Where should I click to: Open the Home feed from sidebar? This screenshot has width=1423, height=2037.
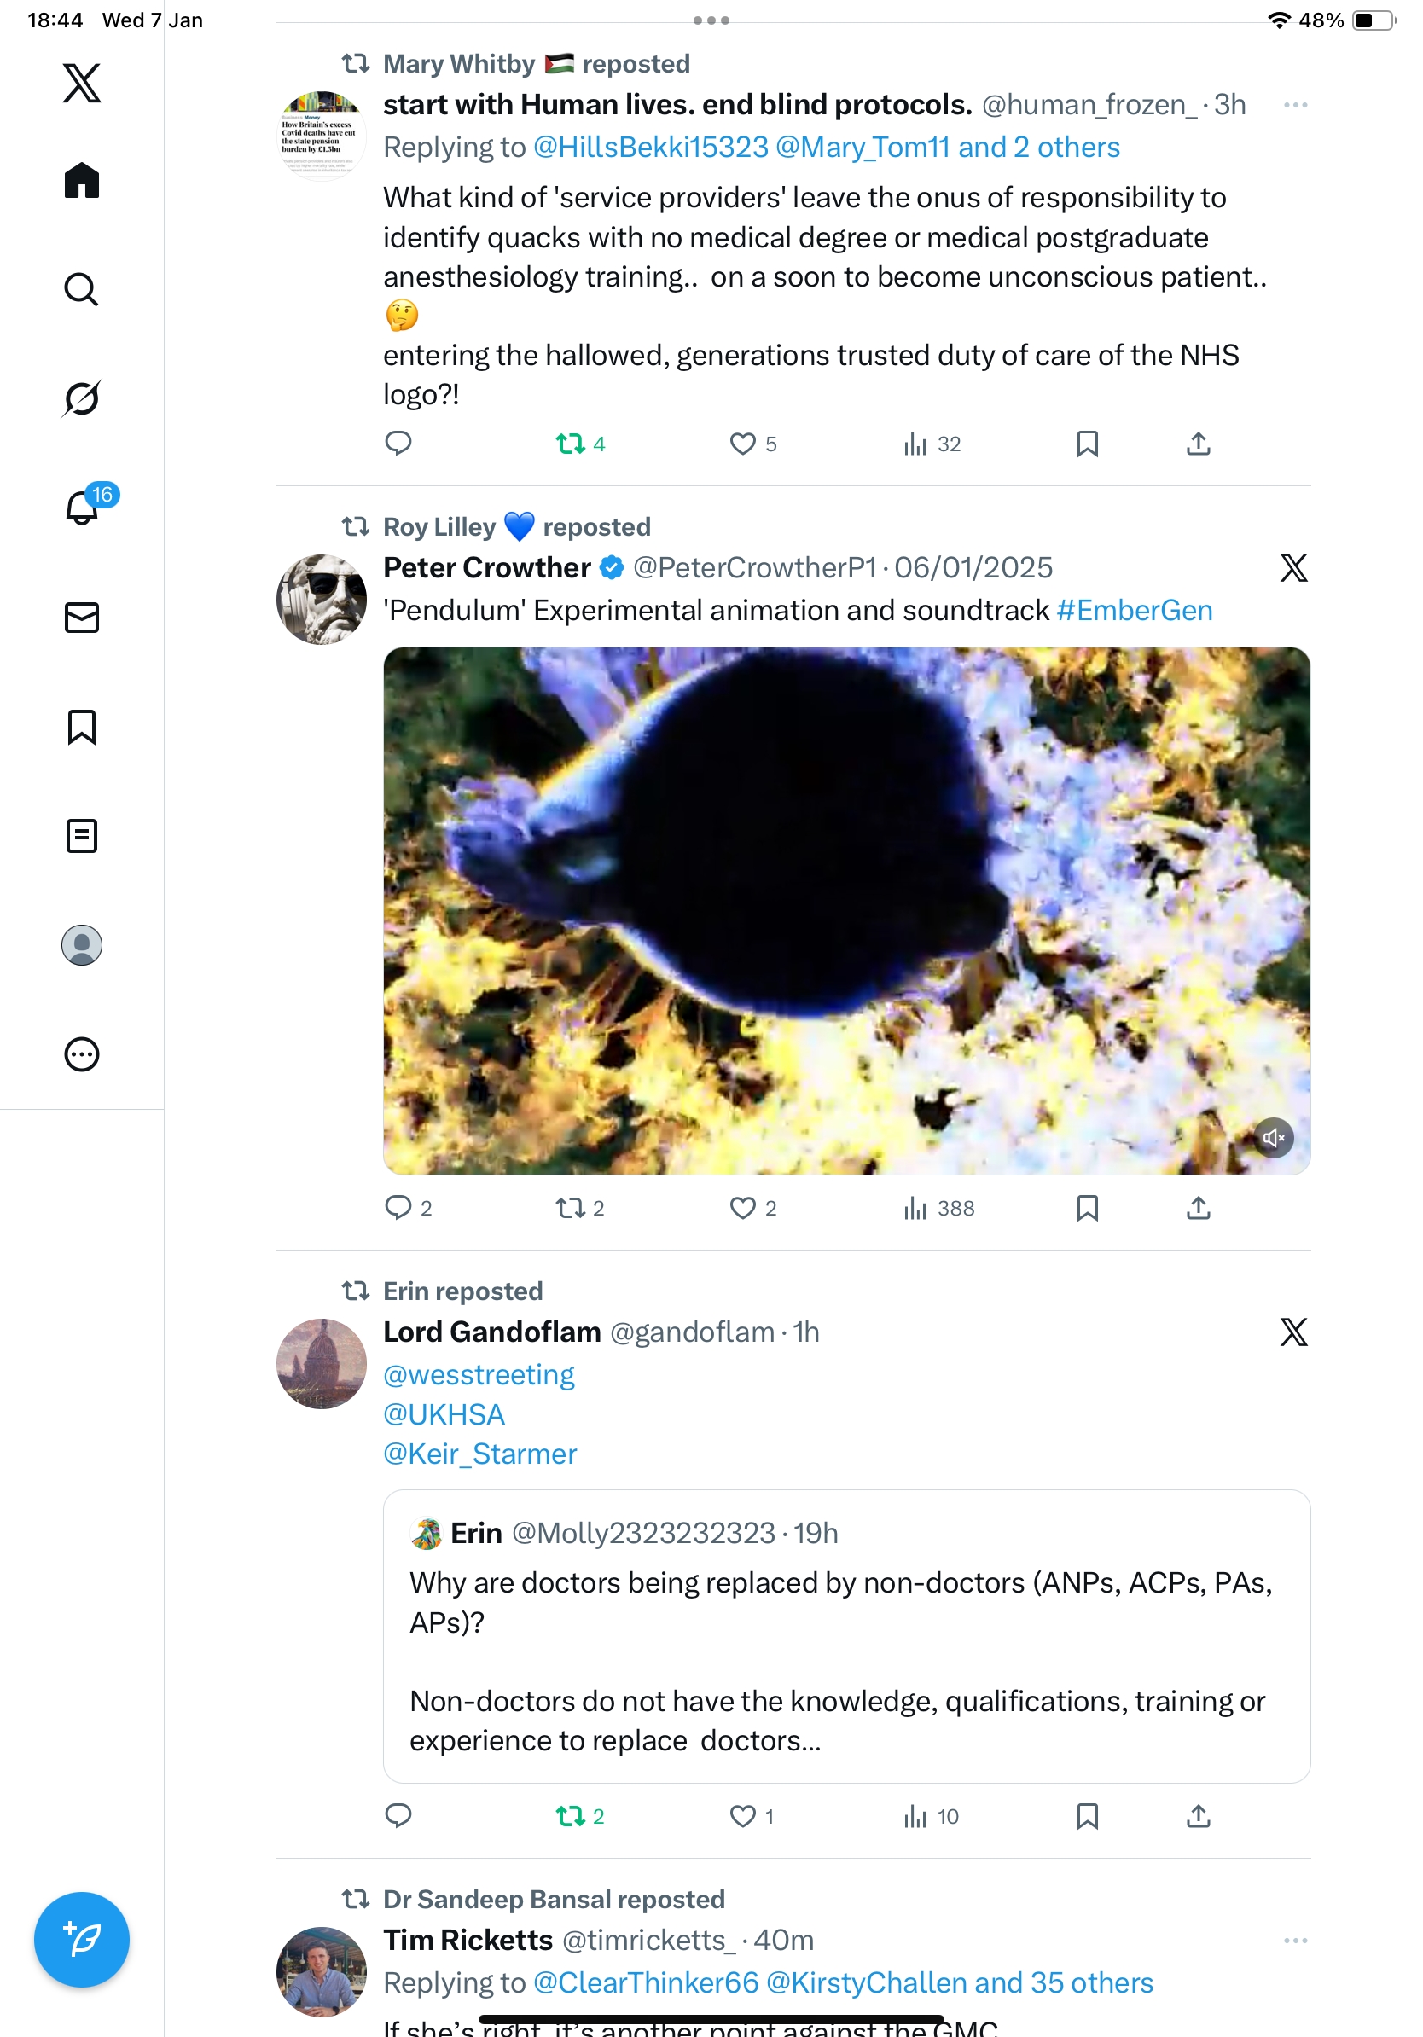coord(82,181)
